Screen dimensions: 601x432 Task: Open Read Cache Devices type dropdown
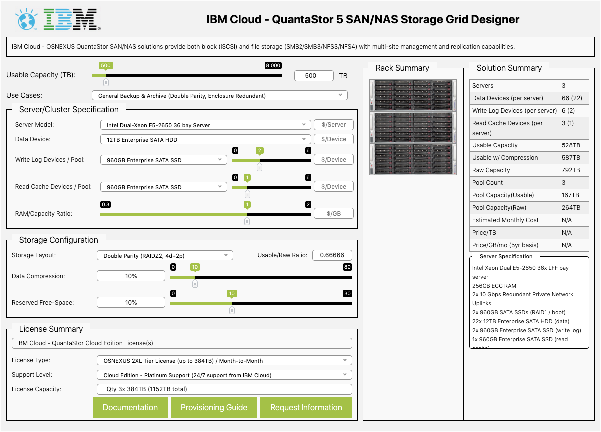(x=163, y=187)
